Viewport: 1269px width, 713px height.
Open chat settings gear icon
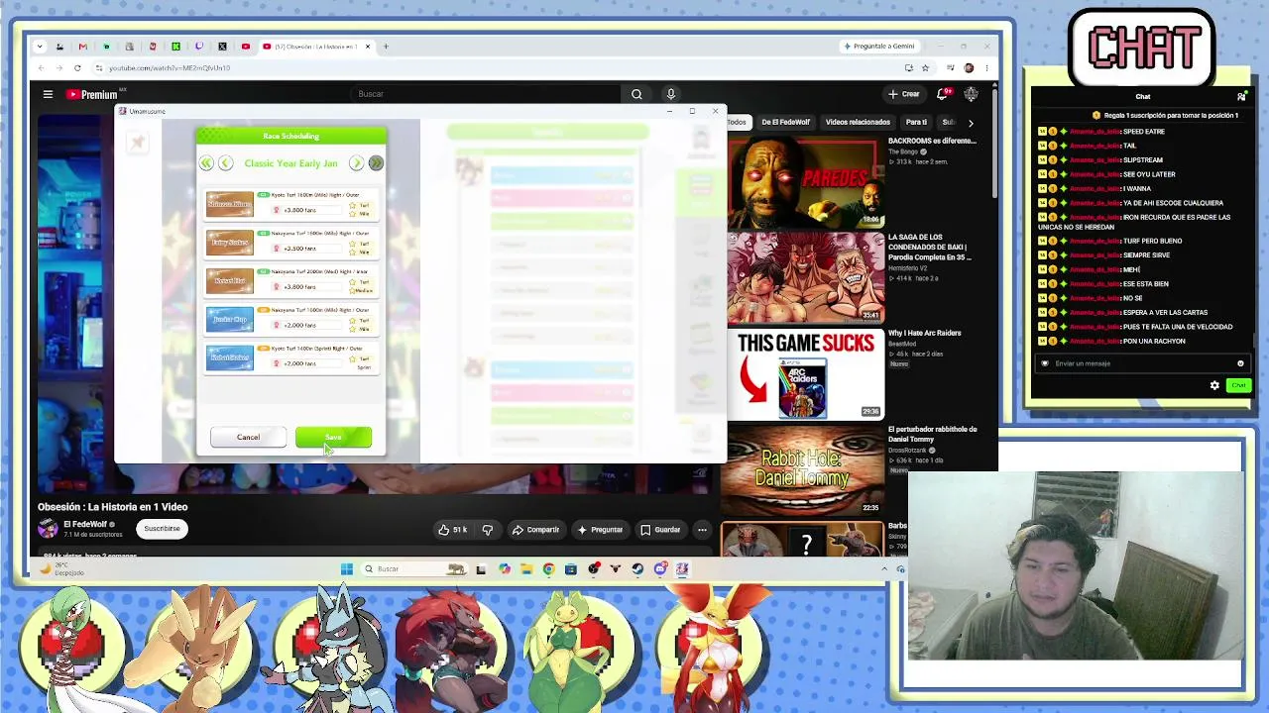[1214, 385]
